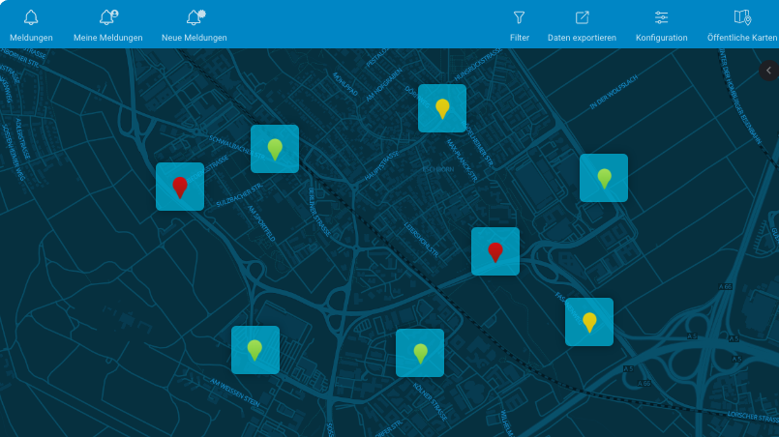Open Meine Meldungen bell icon
Viewport: 779px width, 437px height.
[x=107, y=17]
